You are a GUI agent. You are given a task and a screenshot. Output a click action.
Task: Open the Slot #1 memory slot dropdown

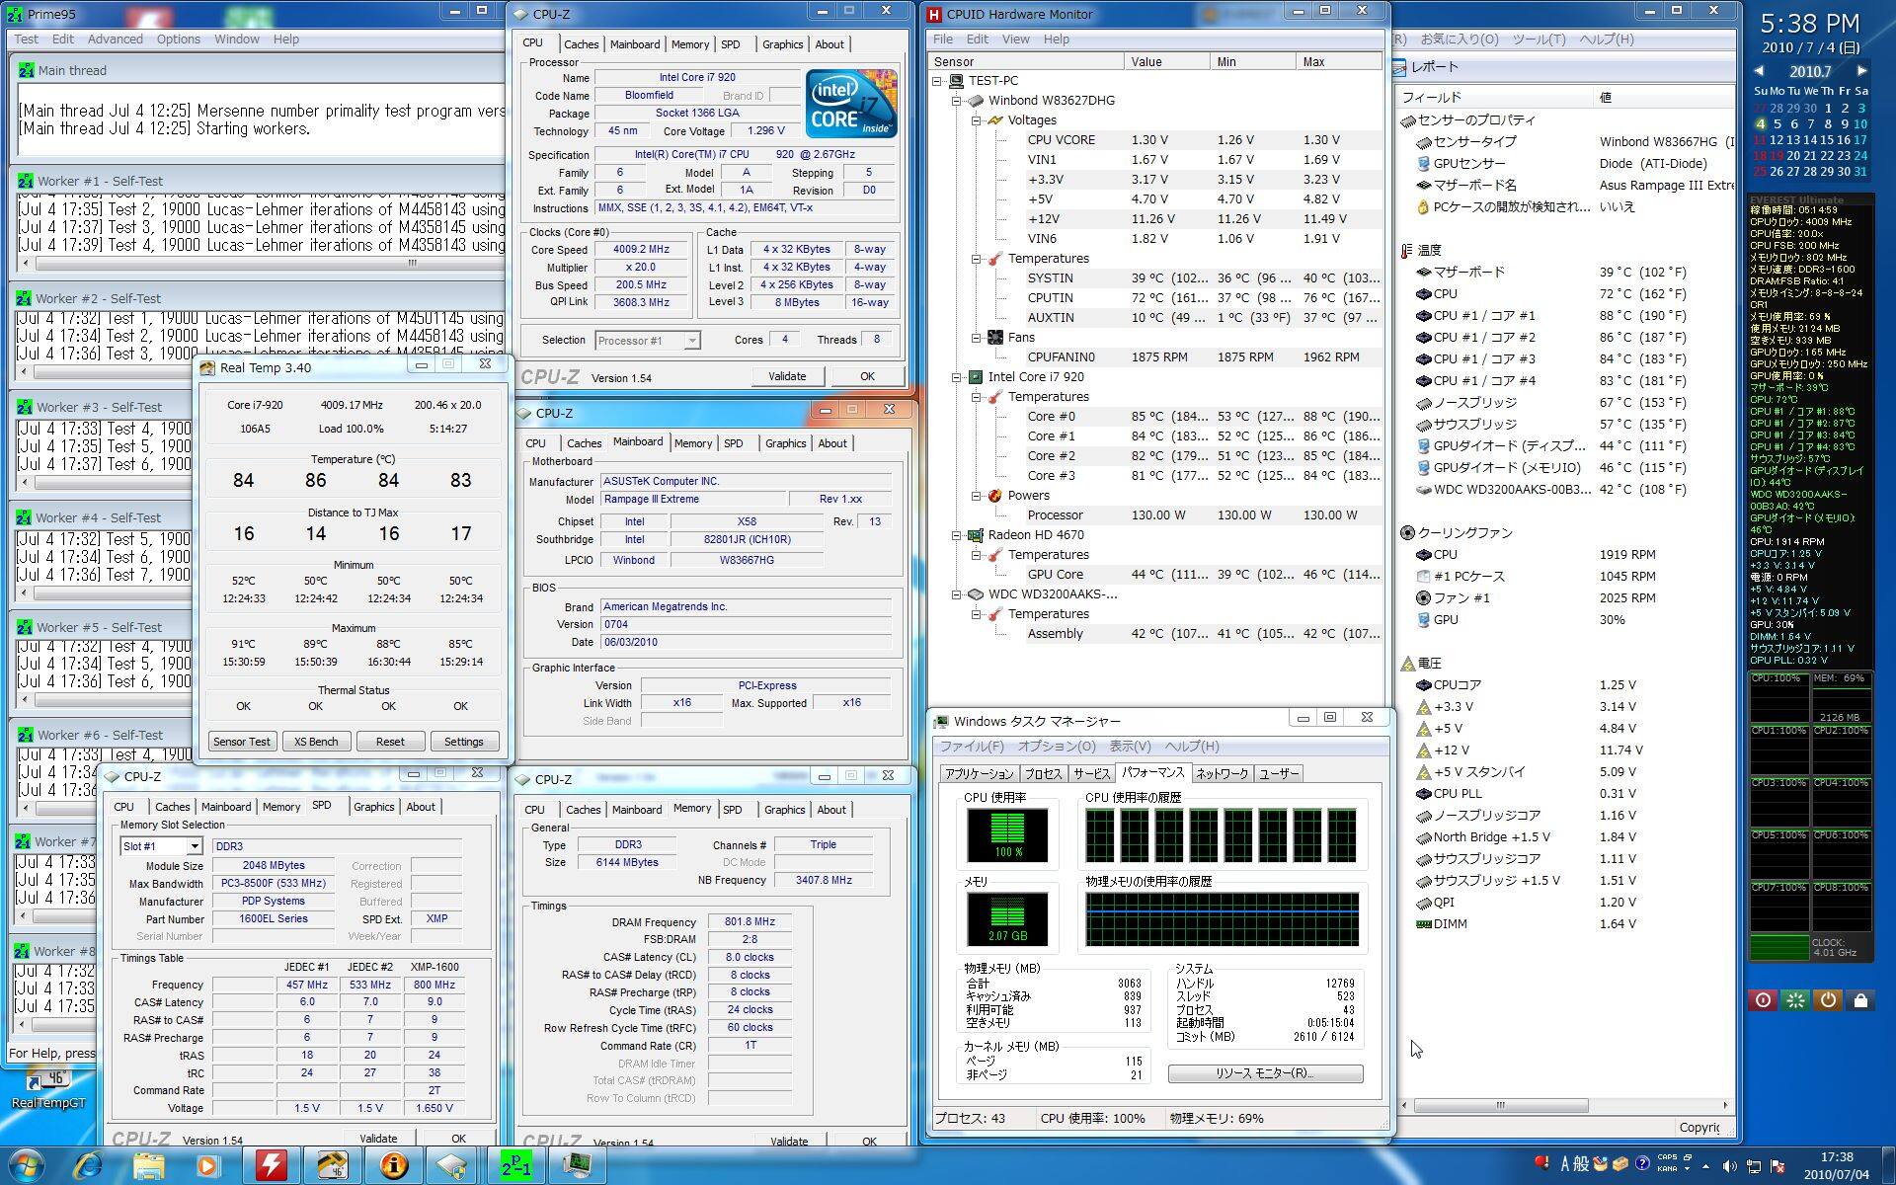195,846
